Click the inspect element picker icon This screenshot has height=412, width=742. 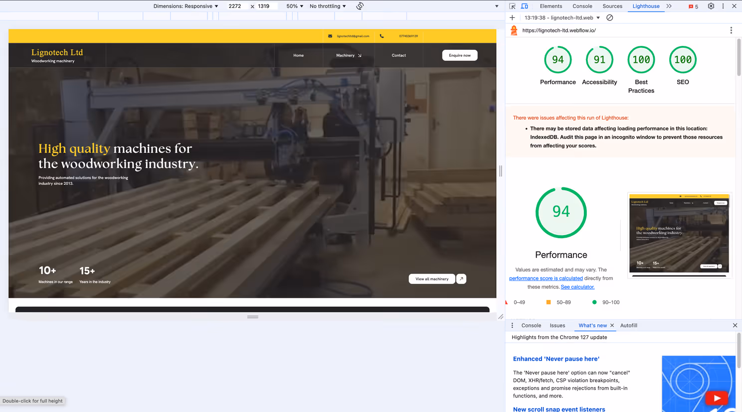(x=512, y=6)
